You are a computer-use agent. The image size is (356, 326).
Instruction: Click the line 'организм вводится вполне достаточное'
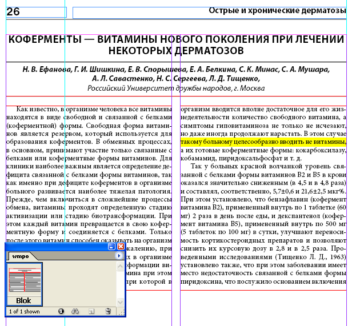click(263, 109)
